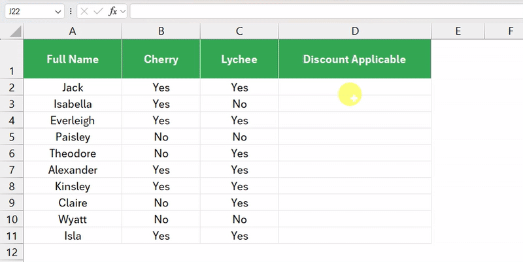Click Kinsley's Cherry value Yes
Viewport: 523px width, 262px height.
pos(161,186)
